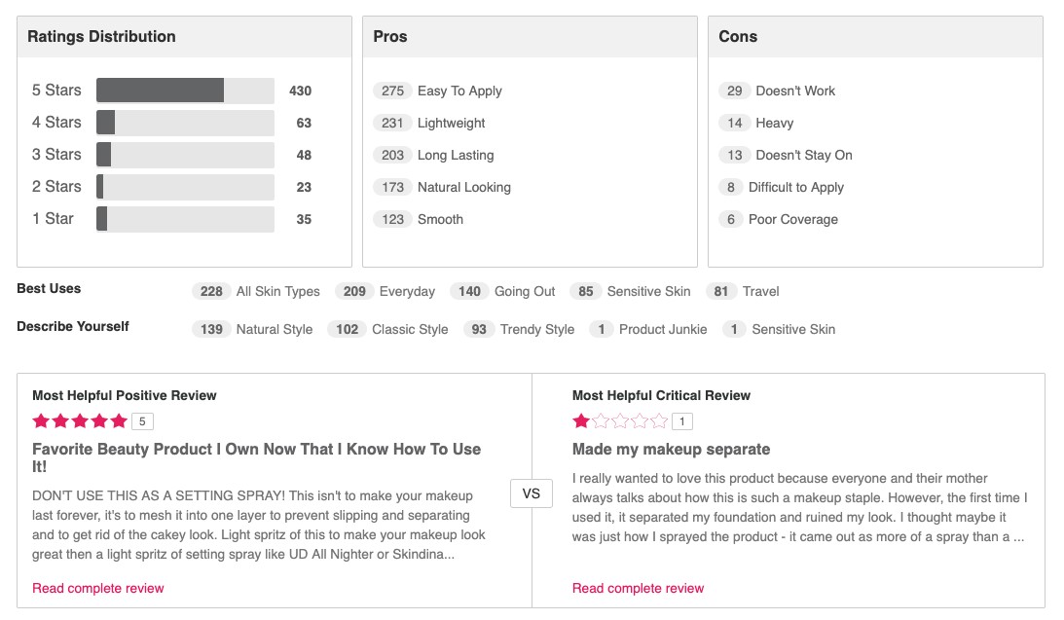
Task: Click the 1 Star distribution bar
Action: pyautogui.click(x=185, y=218)
